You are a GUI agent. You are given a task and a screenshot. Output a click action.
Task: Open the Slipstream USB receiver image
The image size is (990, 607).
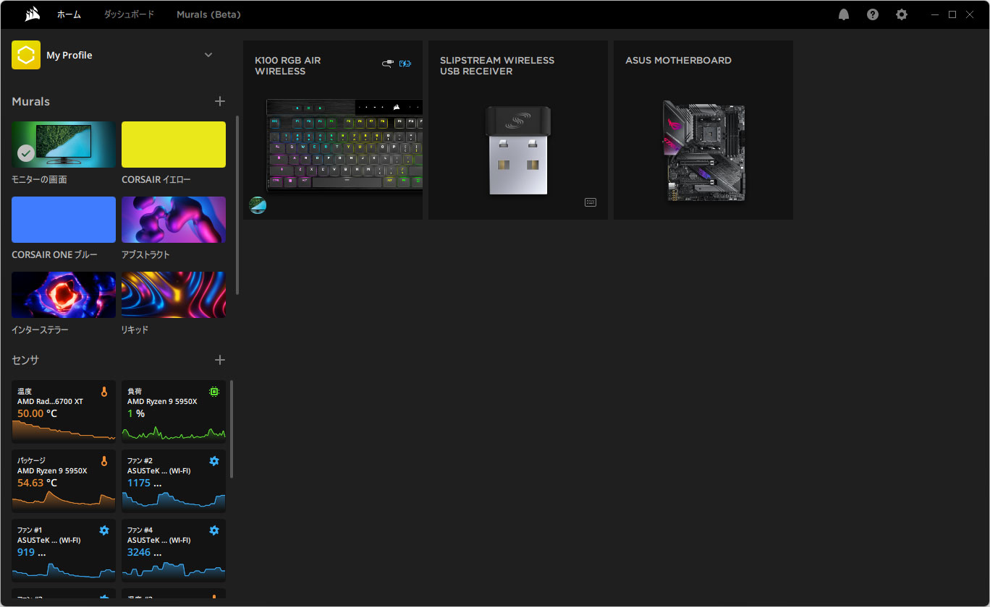[x=518, y=150]
